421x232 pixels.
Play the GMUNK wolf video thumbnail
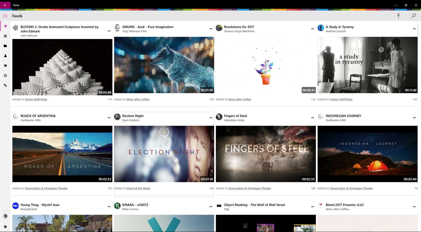[x=164, y=65]
